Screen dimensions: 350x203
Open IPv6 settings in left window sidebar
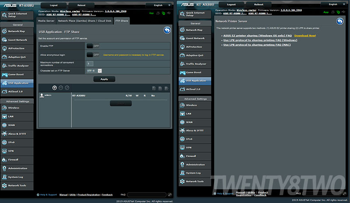[17, 142]
